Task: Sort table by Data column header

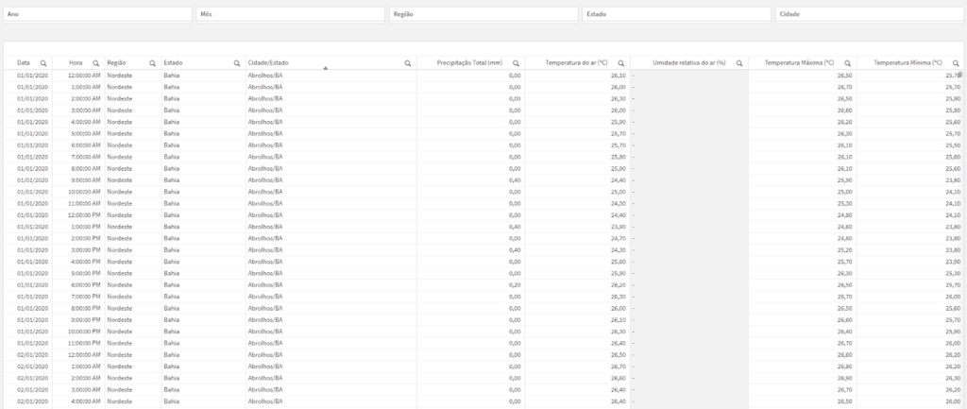Action: [25, 63]
